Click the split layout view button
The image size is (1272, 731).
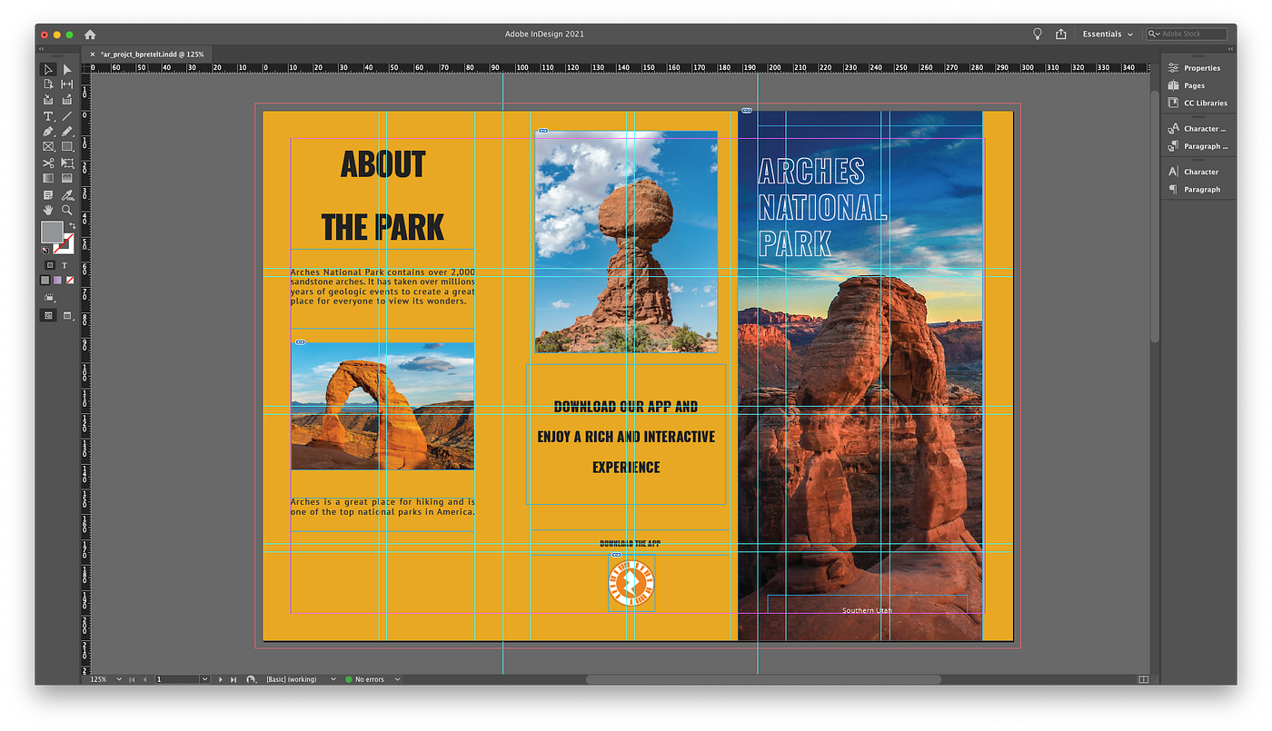click(x=1143, y=679)
